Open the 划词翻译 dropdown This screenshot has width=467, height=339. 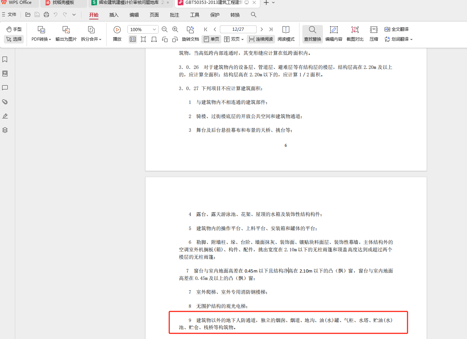pos(399,39)
